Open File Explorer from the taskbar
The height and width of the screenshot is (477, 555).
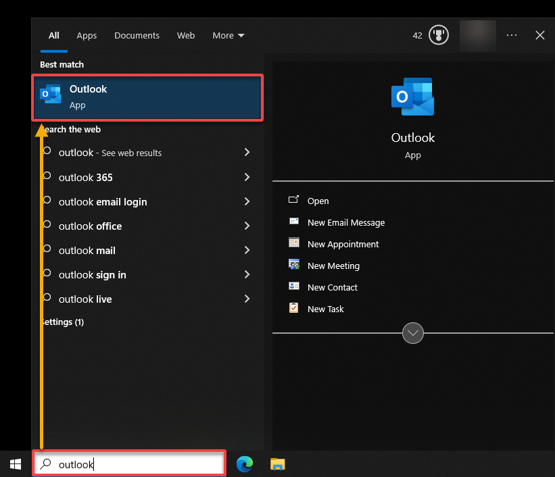click(277, 464)
